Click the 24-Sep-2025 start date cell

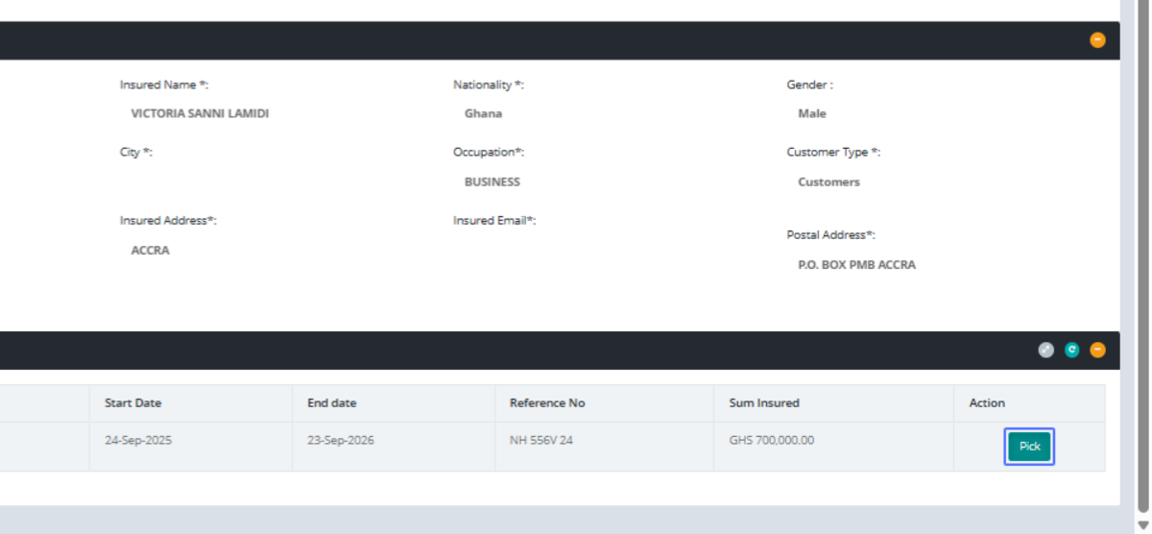pyautogui.click(x=138, y=441)
